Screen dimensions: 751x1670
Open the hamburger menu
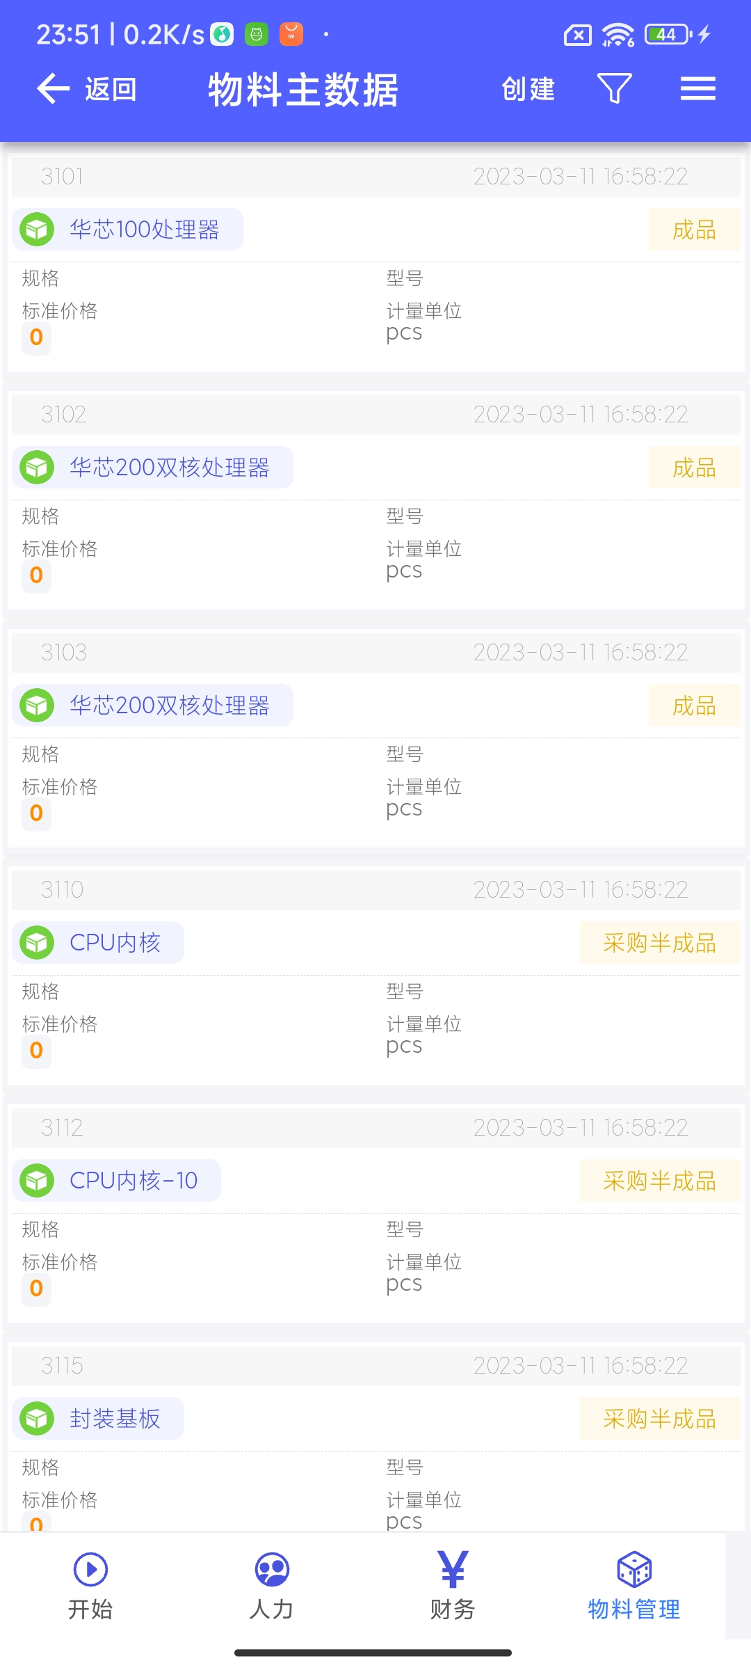pyautogui.click(x=697, y=88)
